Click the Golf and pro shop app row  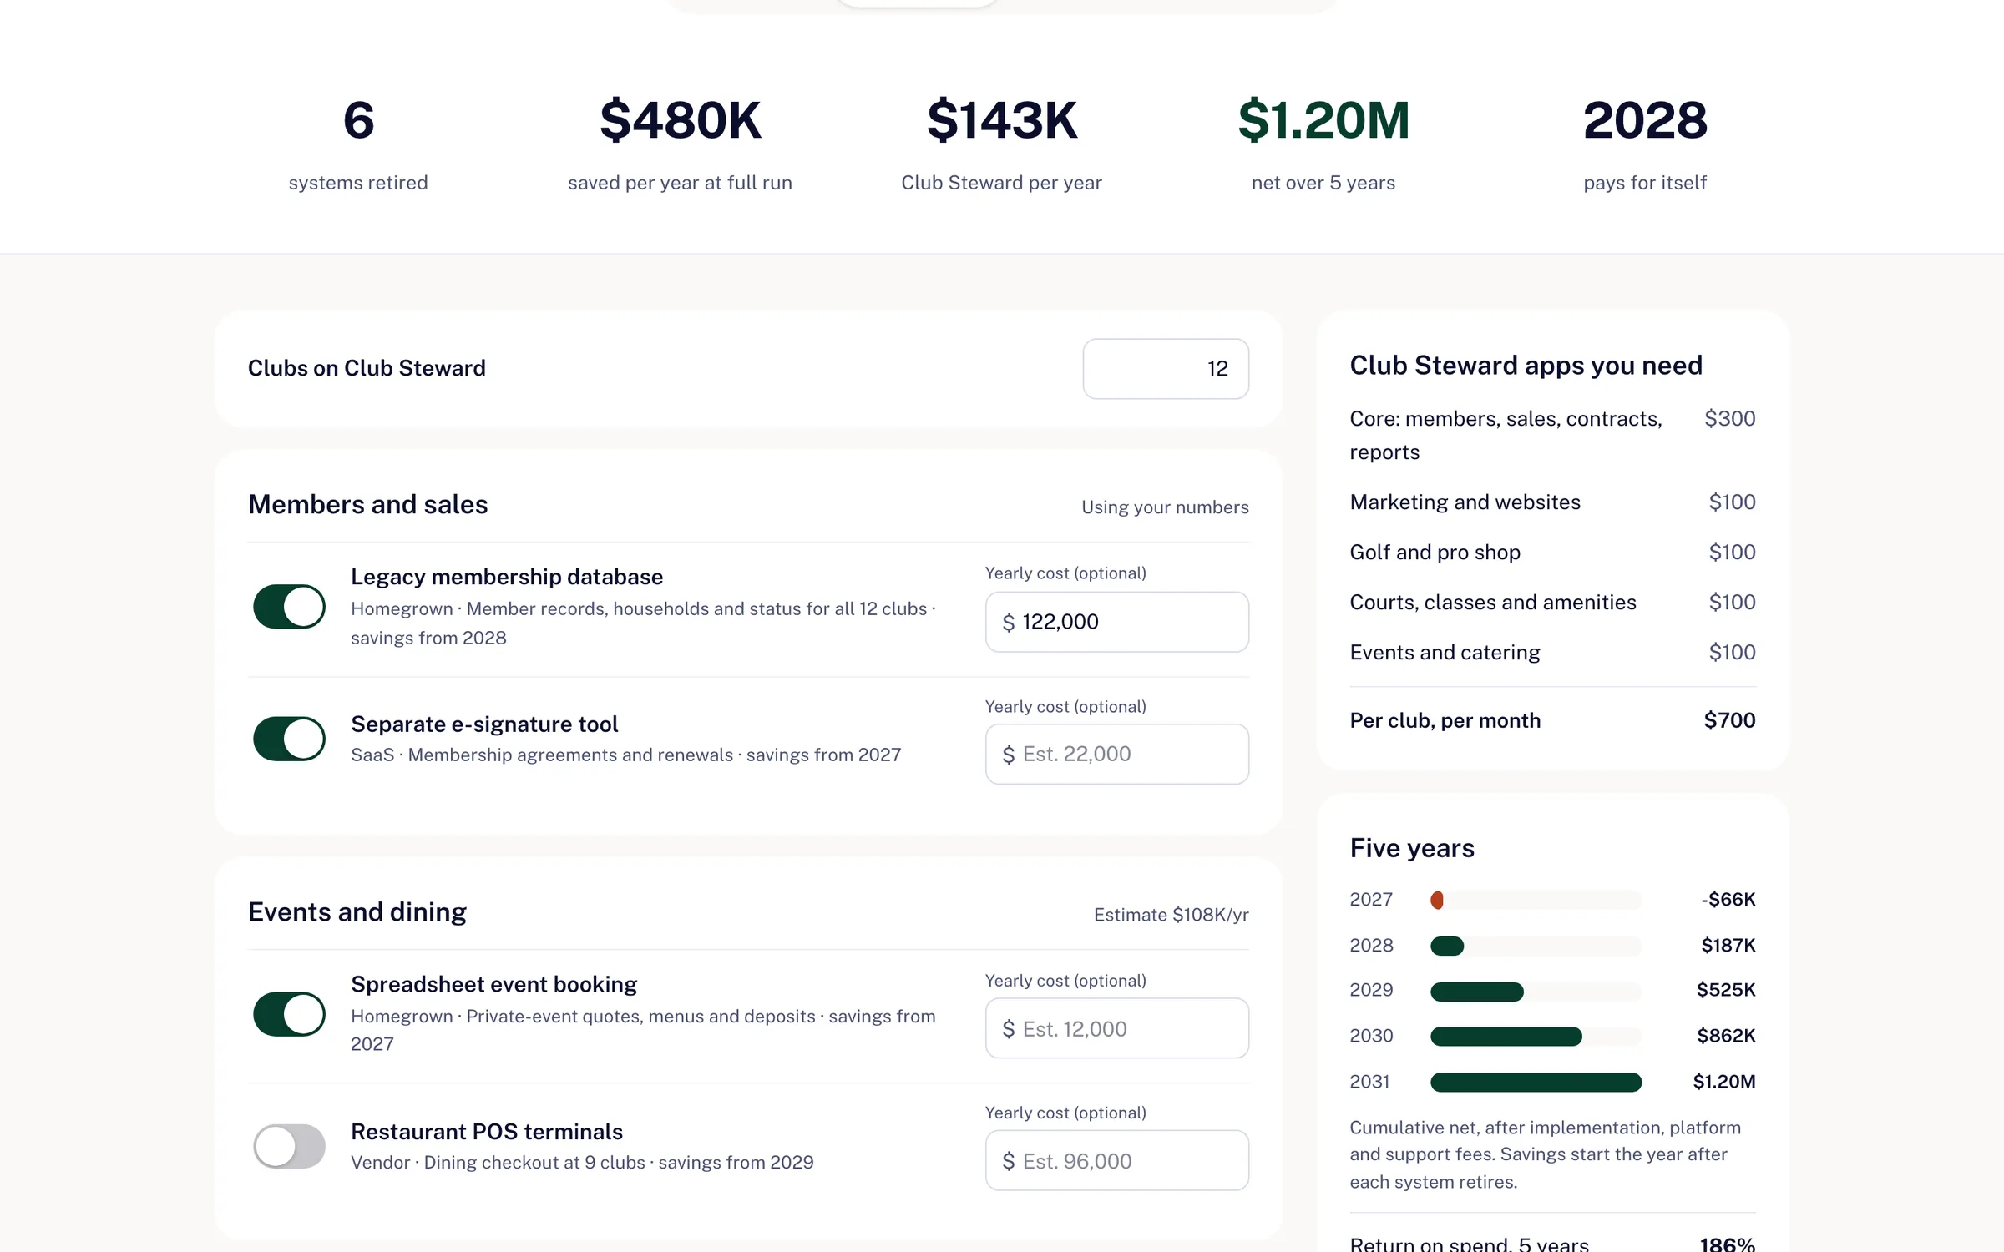pos(1552,553)
